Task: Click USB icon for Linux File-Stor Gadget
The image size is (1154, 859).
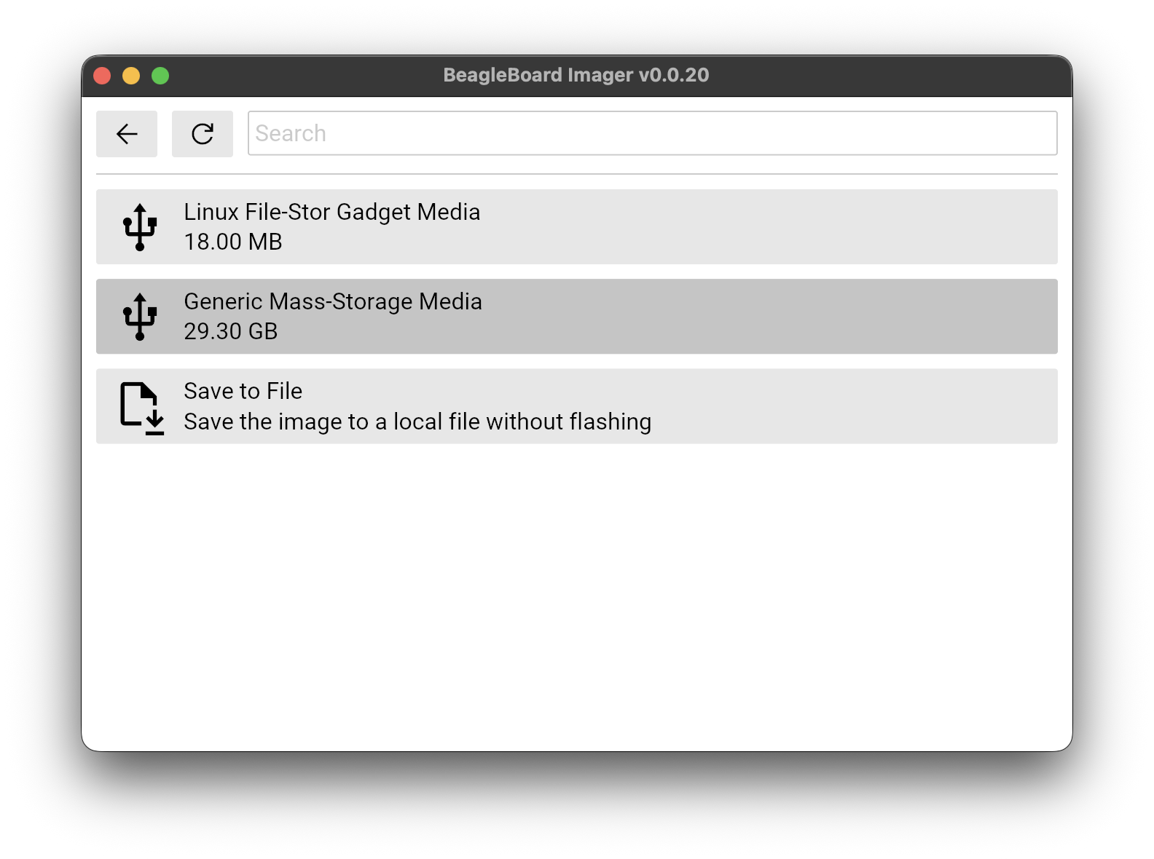Action: [x=140, y=227]
